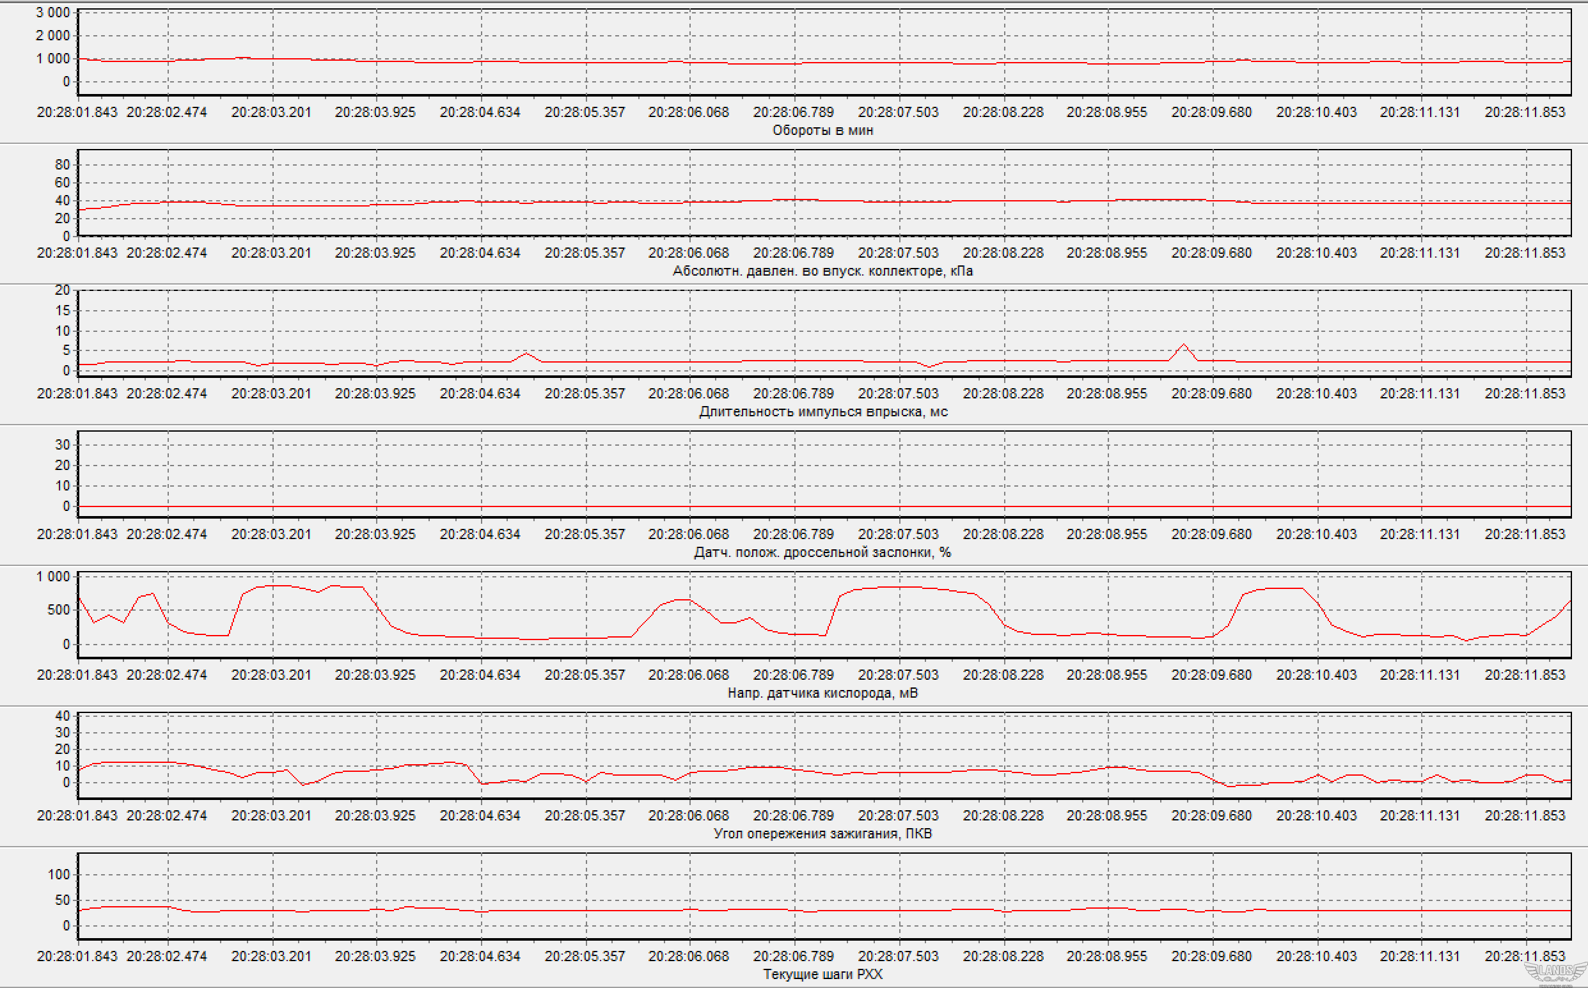Select the 'Датч. полож. дроссельной заслонки, %' title
Image resolution: width=1588 pixels, height=988 pixels.
(822, 552)
